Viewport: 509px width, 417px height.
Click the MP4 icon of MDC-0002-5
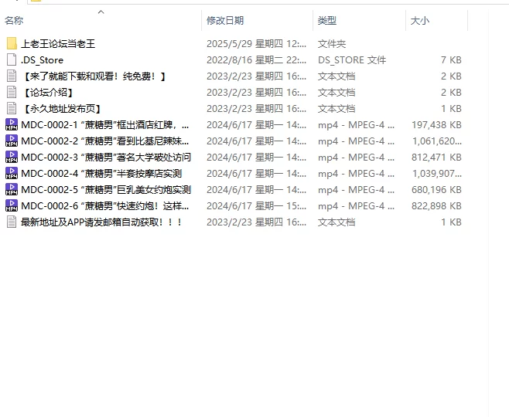click(x=12, y=189)
